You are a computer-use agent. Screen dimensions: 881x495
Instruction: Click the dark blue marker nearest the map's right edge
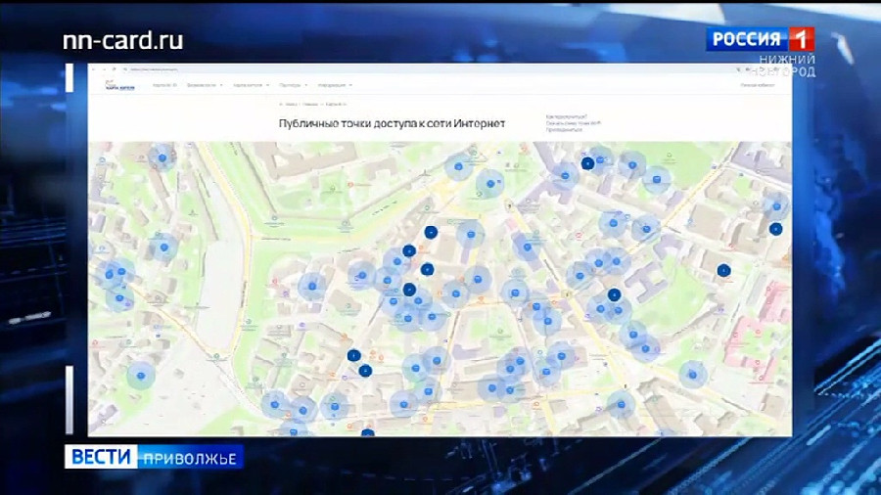click(x=775, y=229)
